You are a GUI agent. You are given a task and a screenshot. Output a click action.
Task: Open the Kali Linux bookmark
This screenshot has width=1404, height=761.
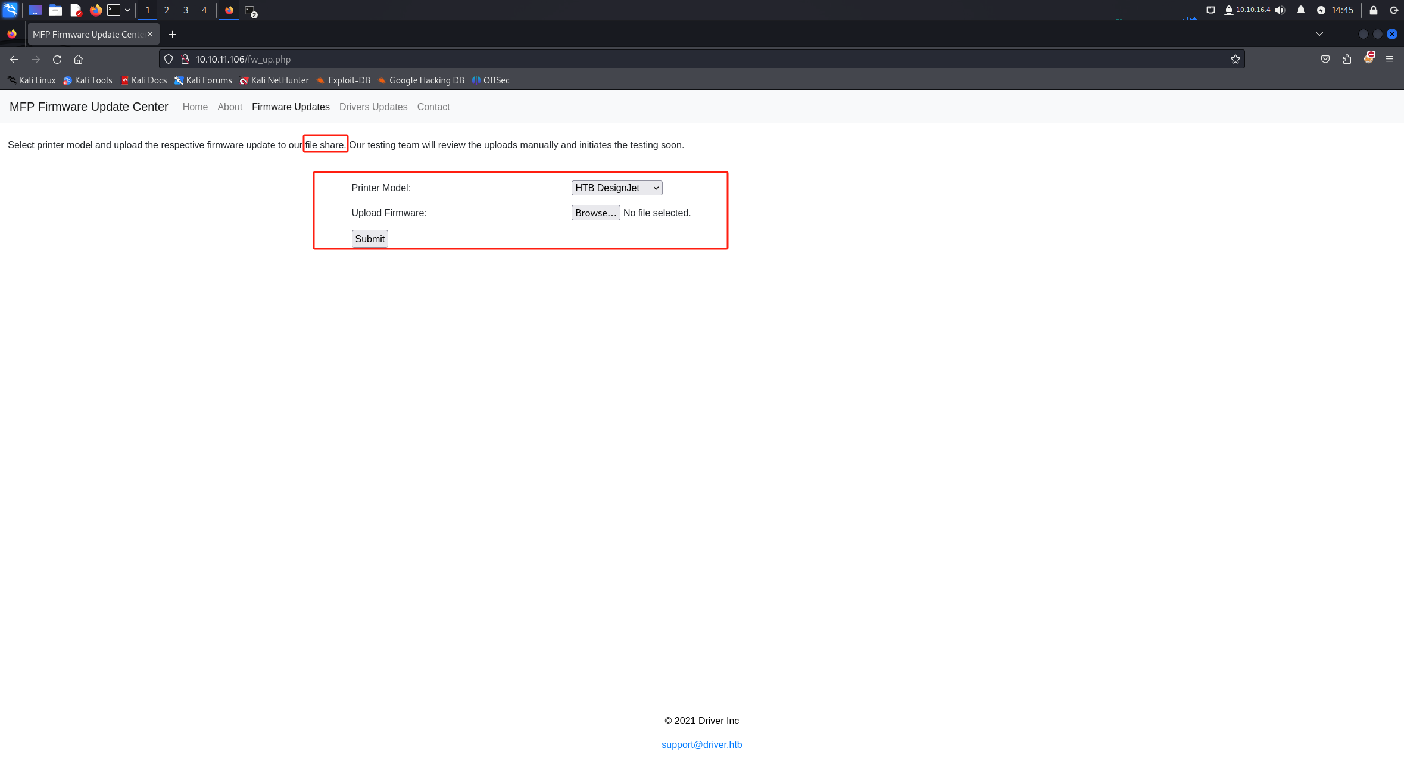pyautogui.click(x=32, y=80)
